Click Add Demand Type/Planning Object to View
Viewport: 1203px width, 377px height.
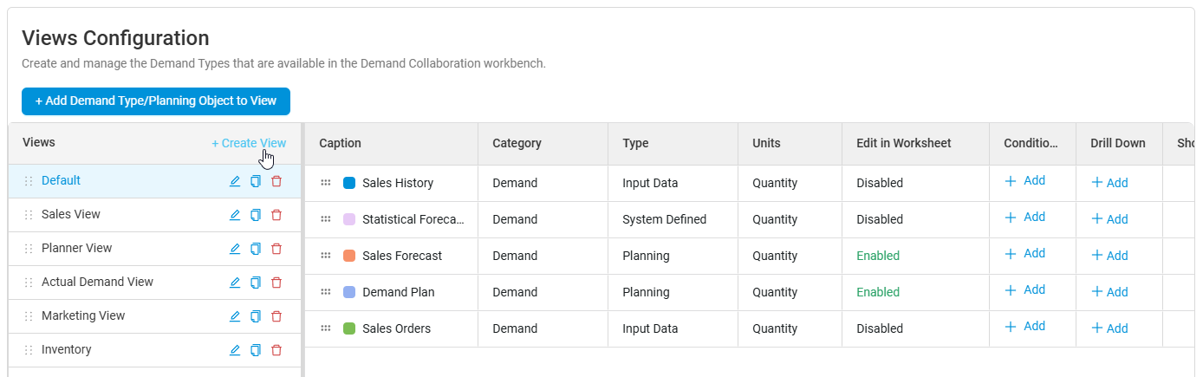click(156, 101)
